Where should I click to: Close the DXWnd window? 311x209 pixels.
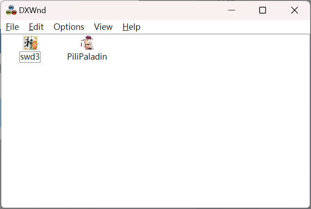pos(294,10)
